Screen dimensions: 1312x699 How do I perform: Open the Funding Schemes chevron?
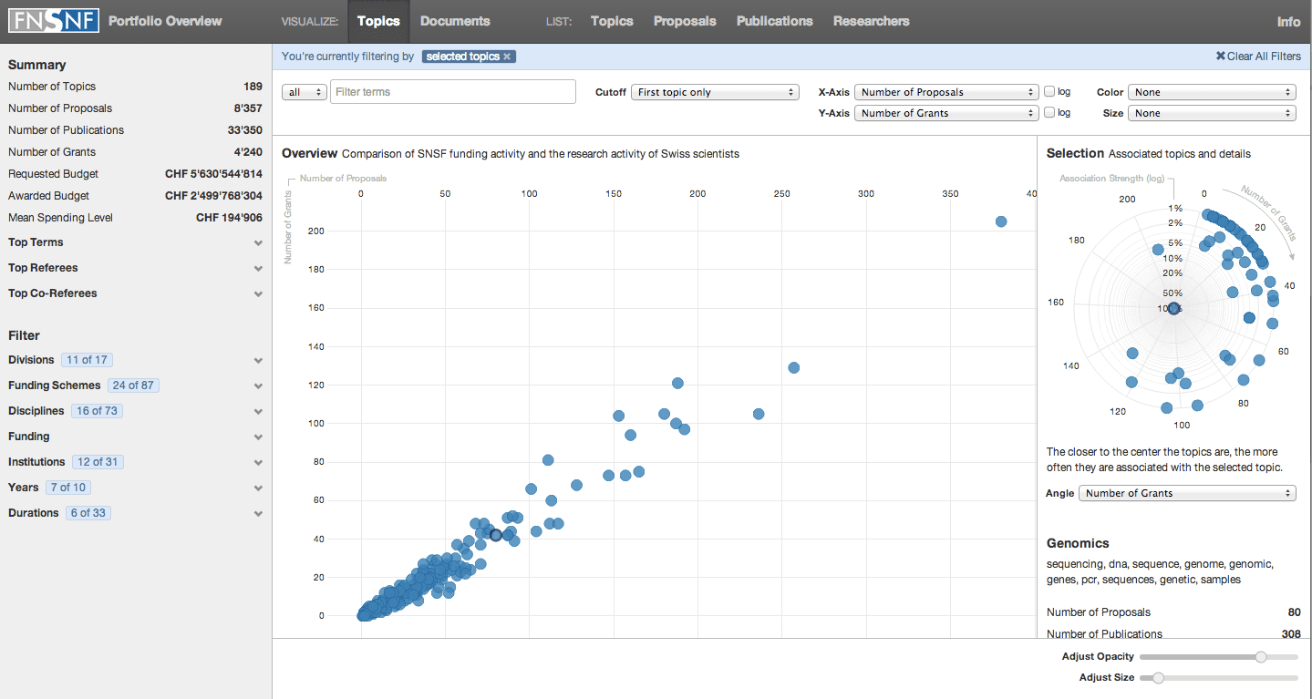(x=259, y=386)
